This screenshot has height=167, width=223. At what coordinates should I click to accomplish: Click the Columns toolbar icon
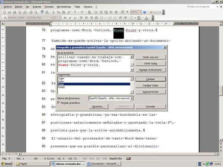[x=111, y=12]
